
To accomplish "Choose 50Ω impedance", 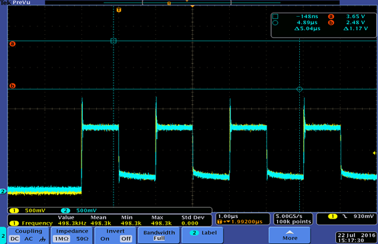I will tap(82, 239).
